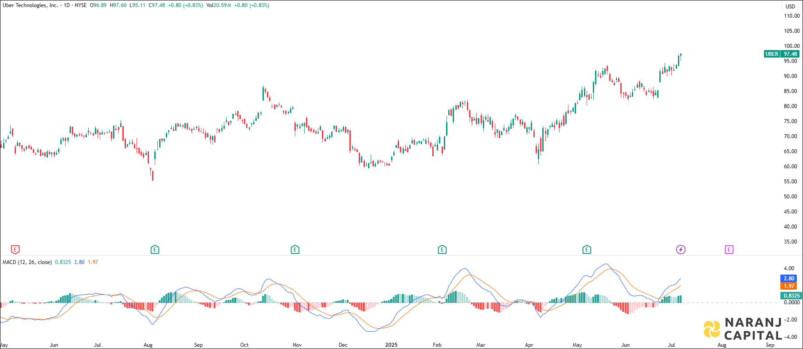Click the O96.89 open value
Image resolution: width=803 pixels, height=349 pixels.
pos(98,5)
